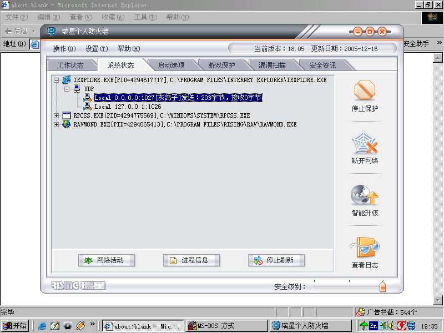Collapse the IEXPLORE.EXE tree node
The height and width of the screenshot is (333, 444).
click(x=56, y=80)
